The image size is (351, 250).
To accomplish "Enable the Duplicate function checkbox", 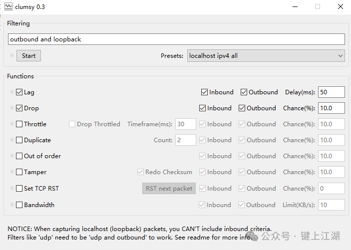I will point(19,140).
